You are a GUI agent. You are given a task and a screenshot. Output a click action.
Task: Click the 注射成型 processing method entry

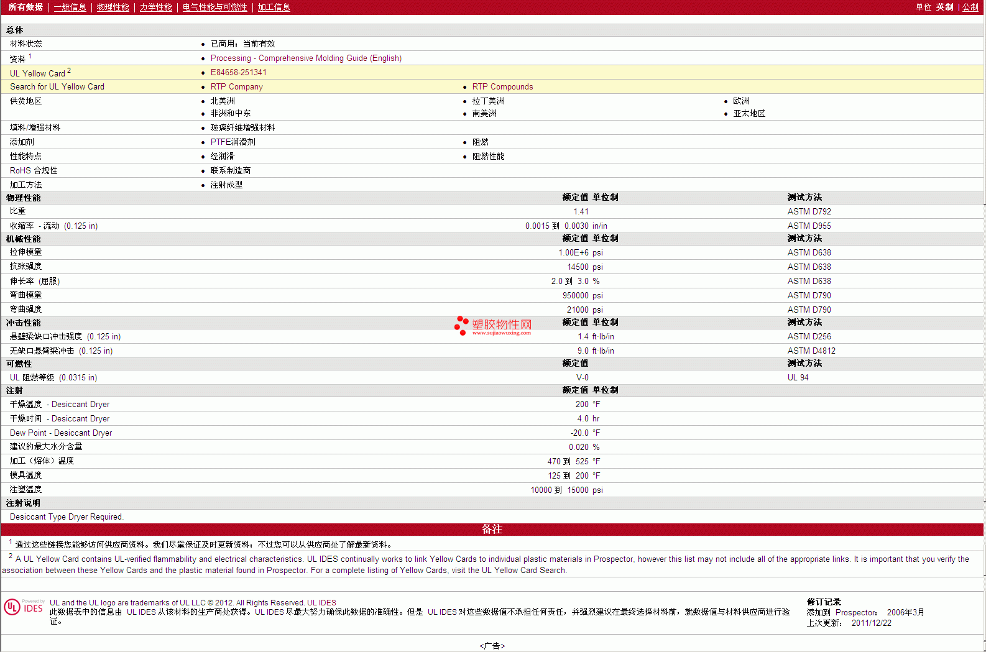[226, 185]
